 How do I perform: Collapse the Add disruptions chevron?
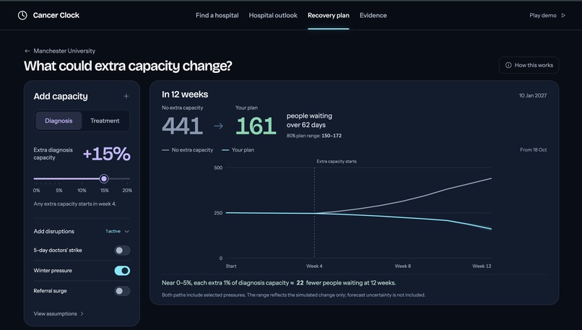coord(127,231)
